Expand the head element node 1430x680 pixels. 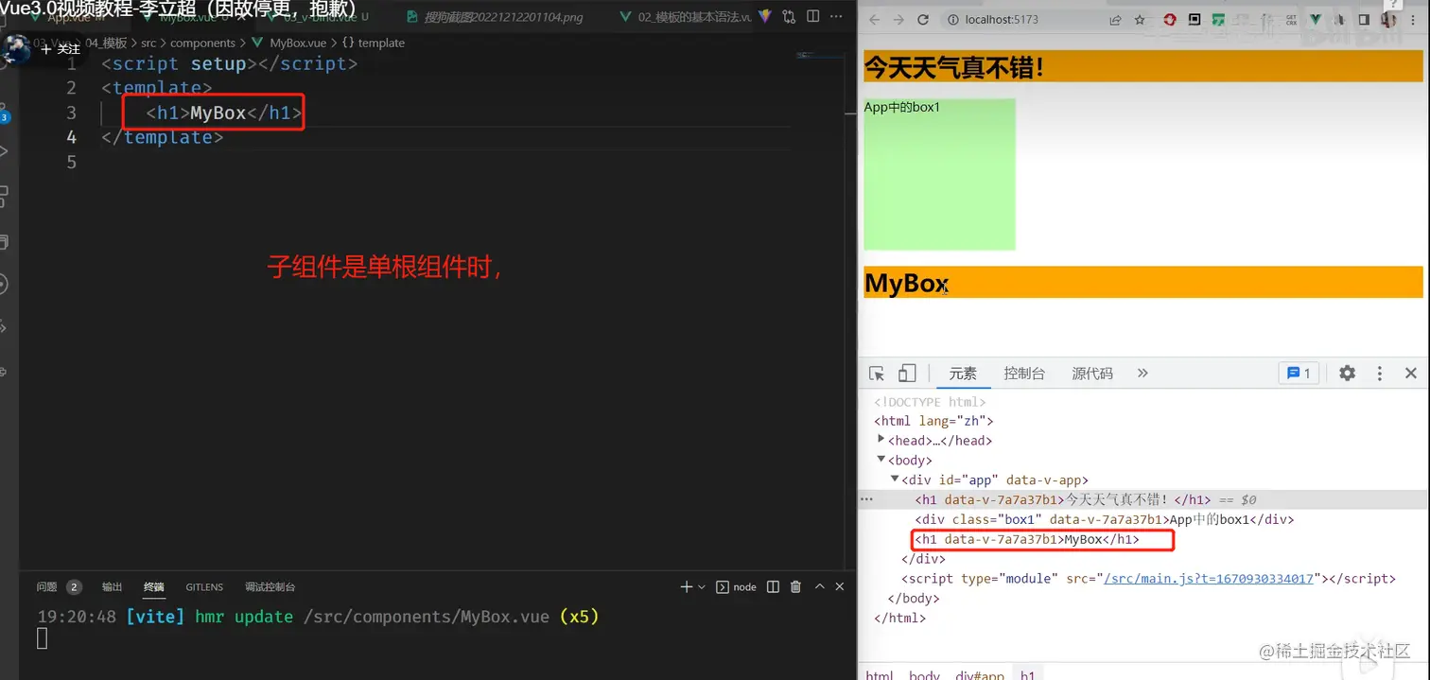(x=881, y=439)
